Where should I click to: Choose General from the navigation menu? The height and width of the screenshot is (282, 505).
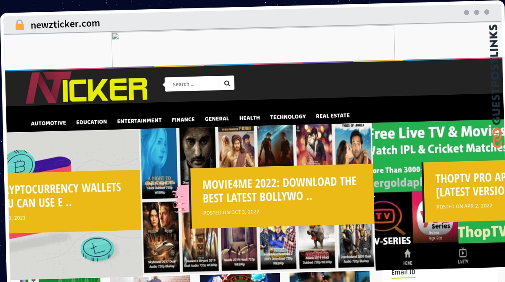point(217,119)
